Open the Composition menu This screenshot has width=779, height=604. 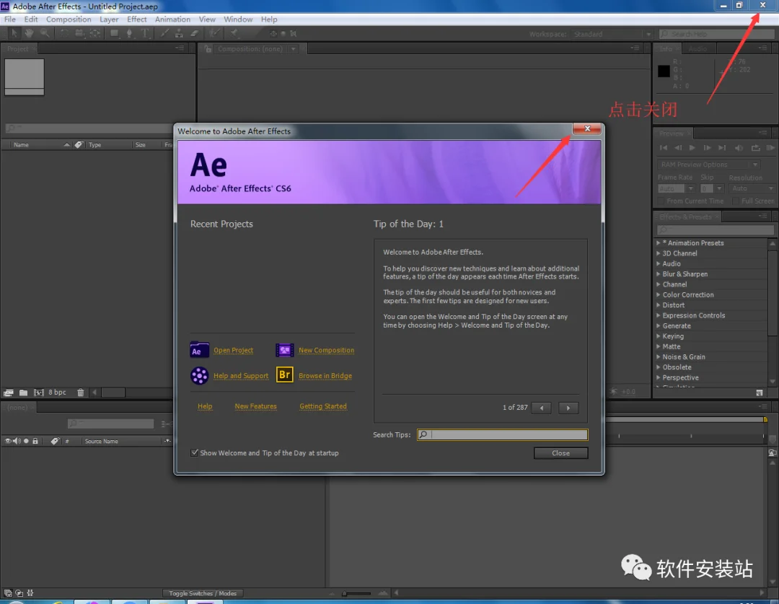pyautogui.click(x=69, y=19)
